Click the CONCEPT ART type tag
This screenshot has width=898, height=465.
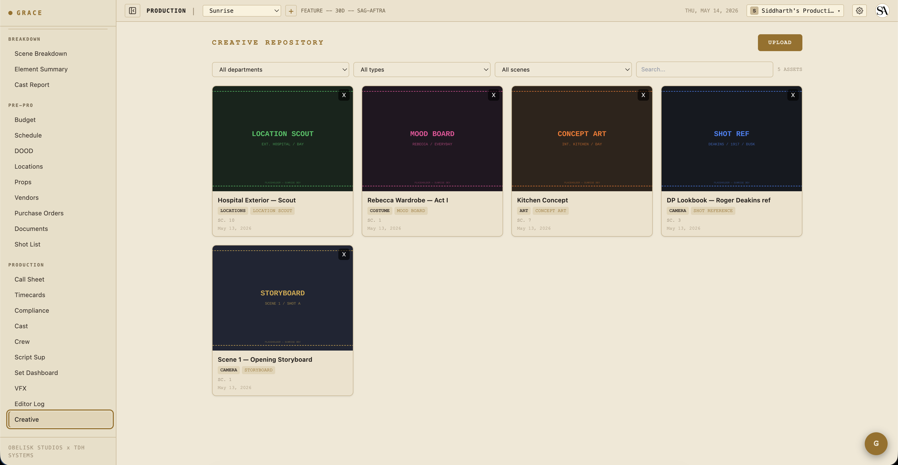(x=550, y=210)
